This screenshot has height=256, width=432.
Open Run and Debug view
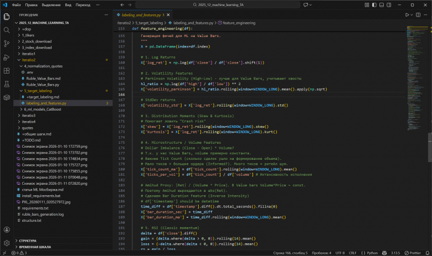point(7,57)
